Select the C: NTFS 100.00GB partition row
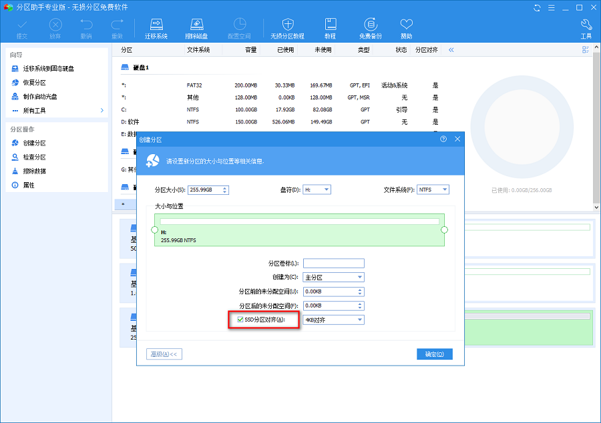The image size is (601, 423). [x=280, y=110]
